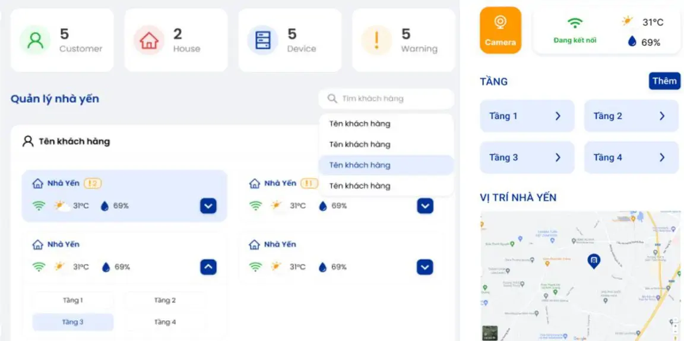This screenshot has height=341, width=684.
Task: Click the red House icon in summary card
Action: pos(149,40)
